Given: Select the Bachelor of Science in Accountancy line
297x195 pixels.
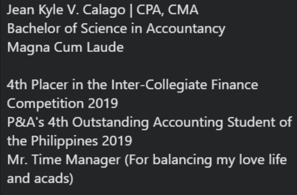Looking at the screenshot, I should click(116, 29).
